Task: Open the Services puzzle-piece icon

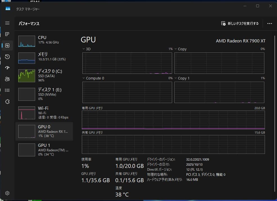Action: pos(7,102)
